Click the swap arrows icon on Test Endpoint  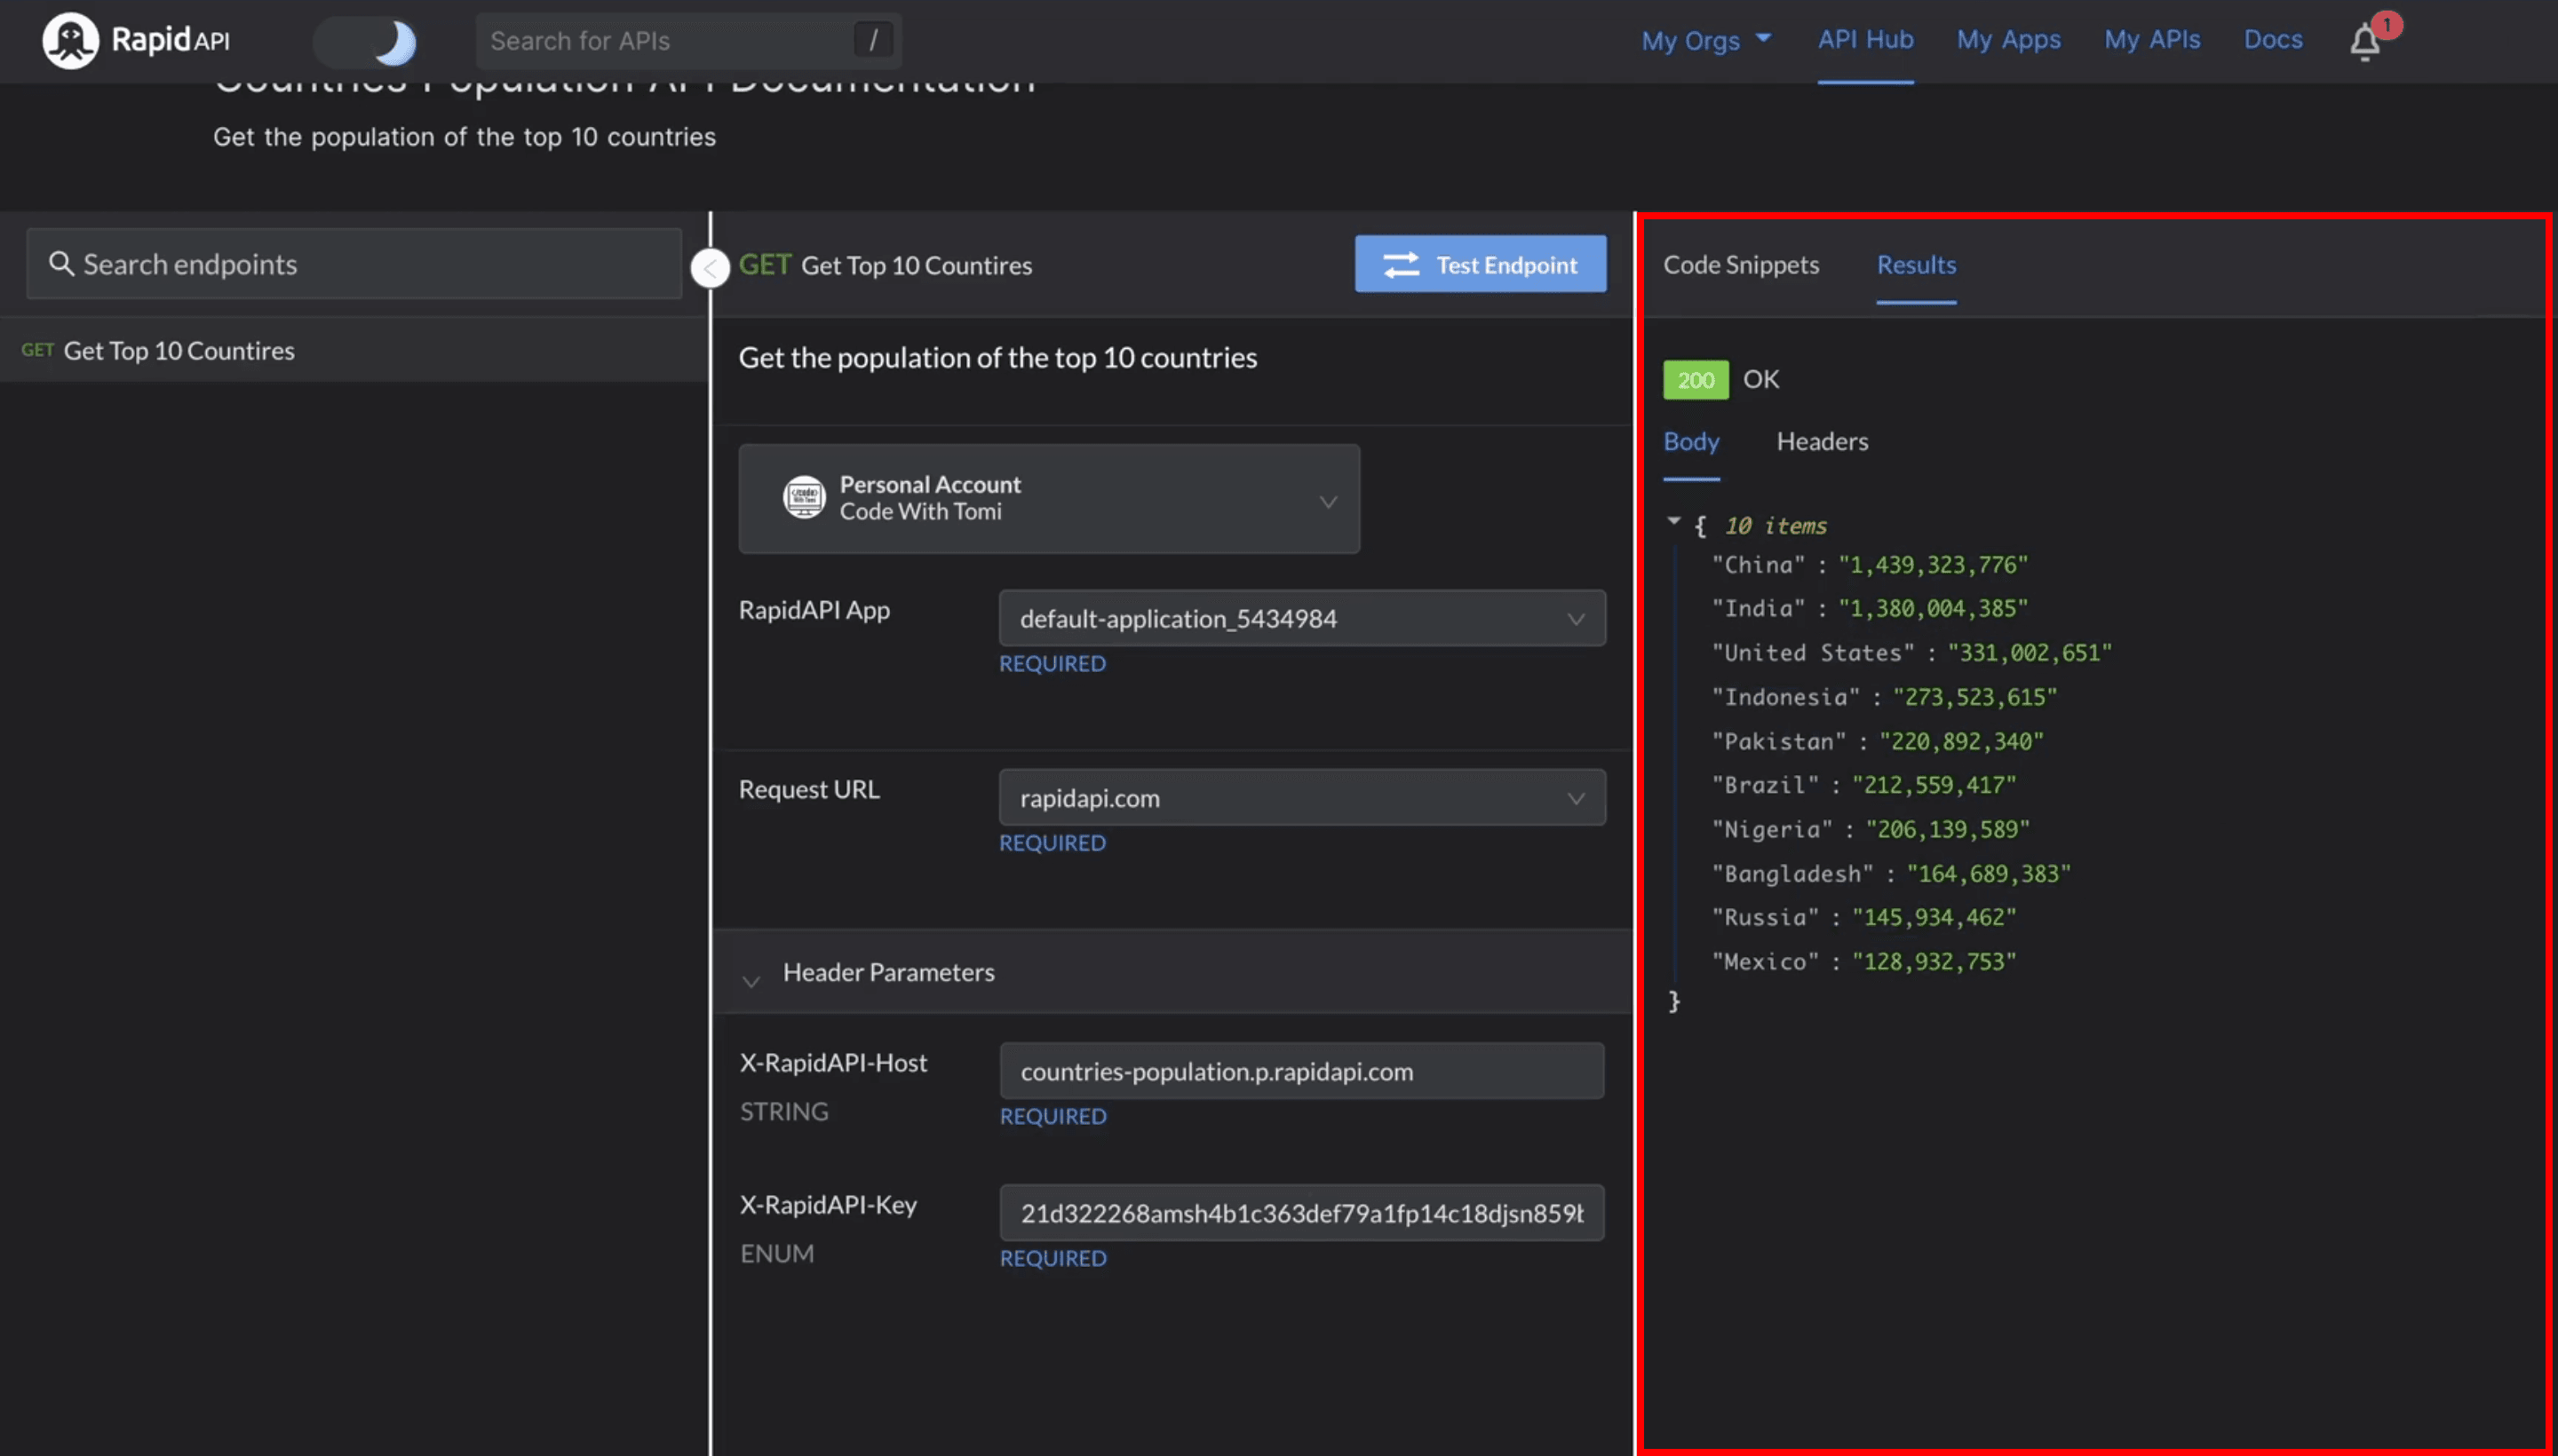(1401, 265)
